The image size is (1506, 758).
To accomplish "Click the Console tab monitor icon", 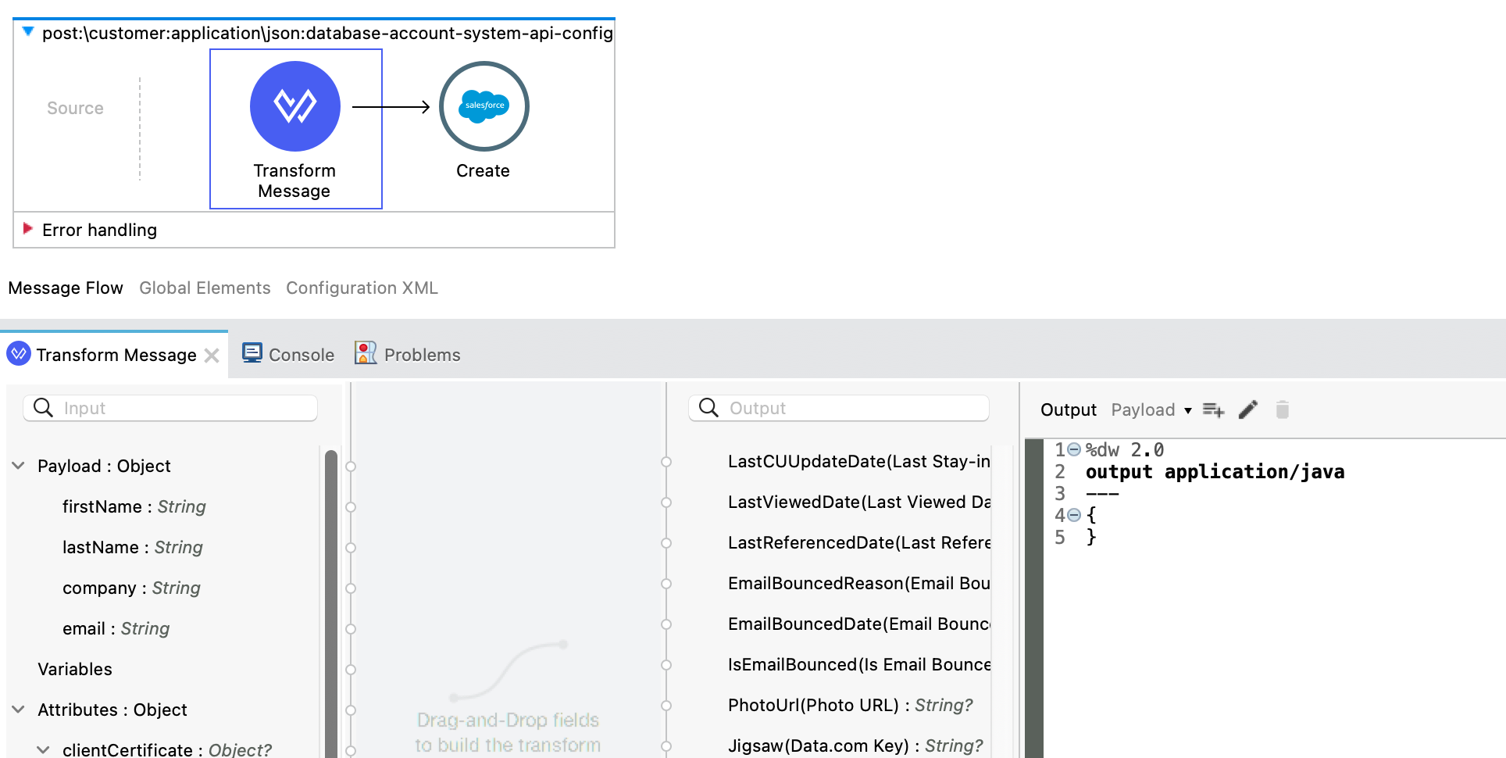I will [252, 354].
